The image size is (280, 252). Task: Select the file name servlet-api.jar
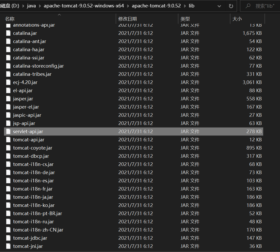[x=28, y=132]
